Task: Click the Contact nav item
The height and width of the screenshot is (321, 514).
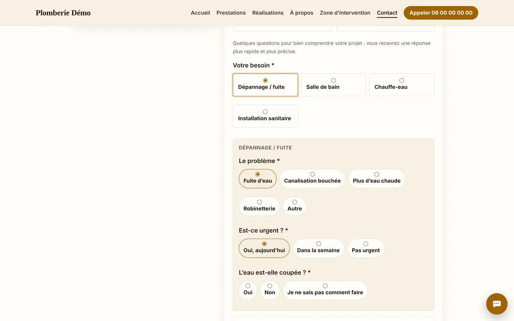Action: tap(387, 13)
